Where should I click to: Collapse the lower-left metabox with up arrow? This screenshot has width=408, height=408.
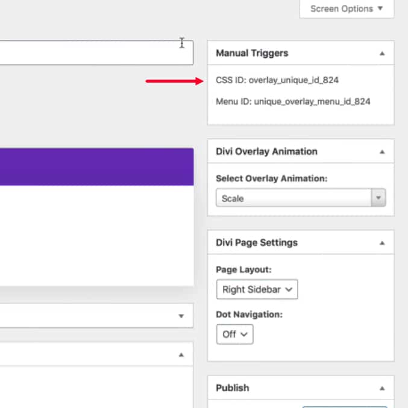click(181, 355)
